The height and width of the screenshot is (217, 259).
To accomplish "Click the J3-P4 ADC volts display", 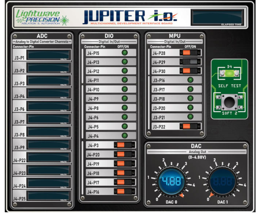I will tap(49, 93).
